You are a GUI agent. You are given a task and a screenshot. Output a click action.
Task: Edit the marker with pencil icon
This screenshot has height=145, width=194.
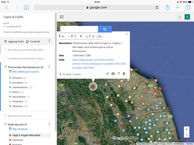107,74
